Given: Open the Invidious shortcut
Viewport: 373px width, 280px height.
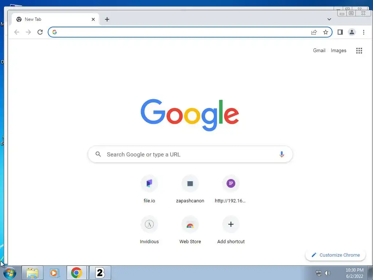Looking at the screenshot, I should coord(149,230).
